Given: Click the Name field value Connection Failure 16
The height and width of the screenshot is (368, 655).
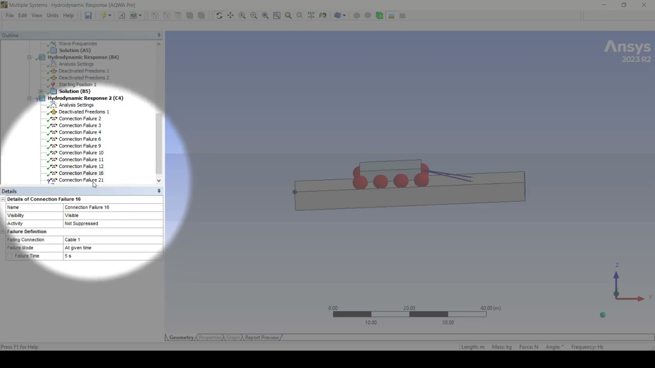Looking at the screenshot, I should tap(113, 207).
